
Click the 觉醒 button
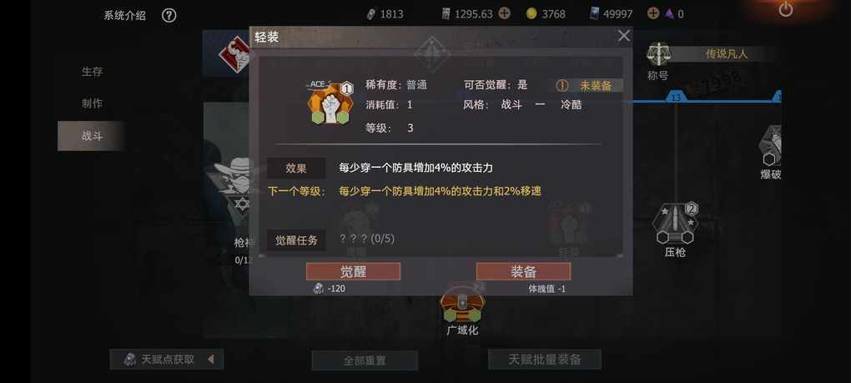[353, 272]
